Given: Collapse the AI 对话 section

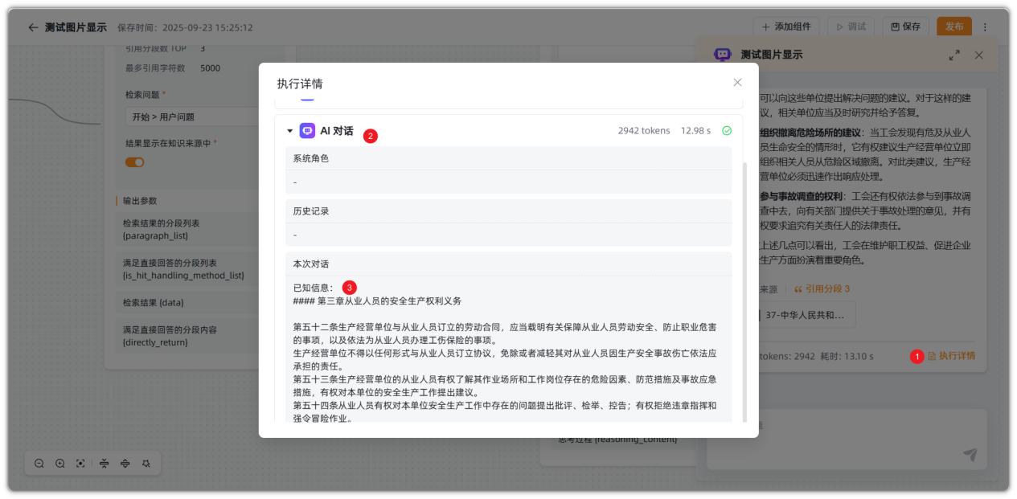Looking at the screenshot, I should [x=289, y=131].
